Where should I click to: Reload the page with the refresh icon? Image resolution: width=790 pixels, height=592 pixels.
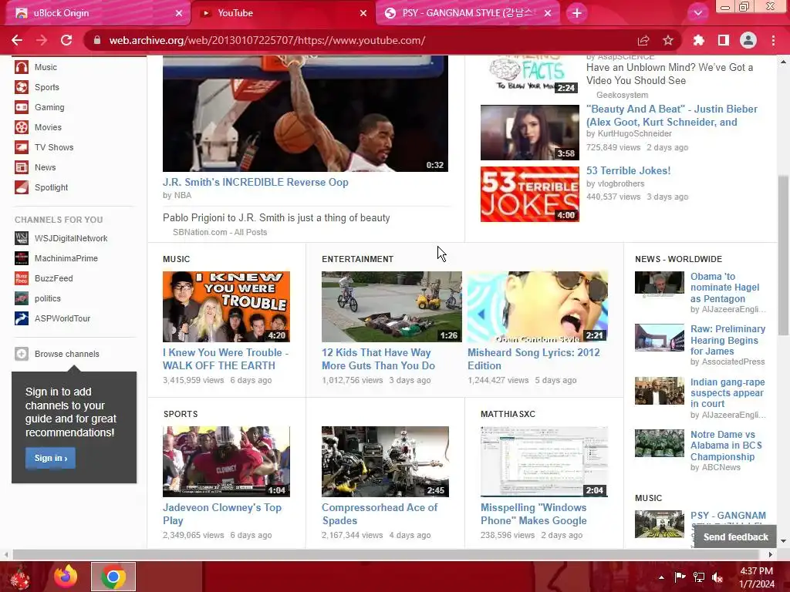point(66,40)
